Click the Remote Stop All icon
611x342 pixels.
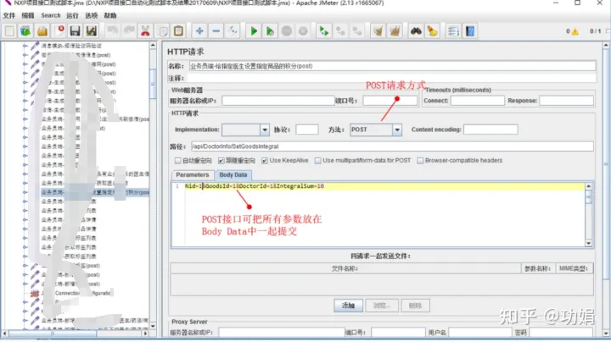(x=340, y=31)
